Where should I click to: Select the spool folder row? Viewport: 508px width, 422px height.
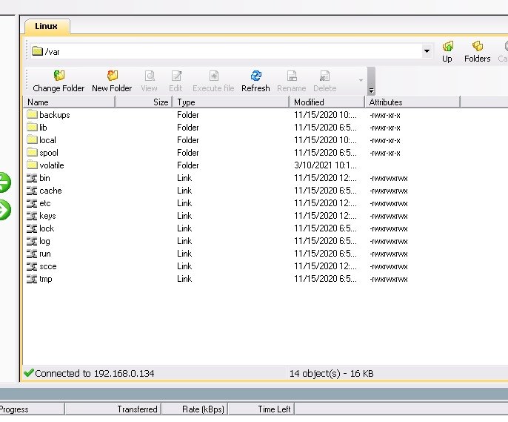pyautogui.click(x=49, y=153)
